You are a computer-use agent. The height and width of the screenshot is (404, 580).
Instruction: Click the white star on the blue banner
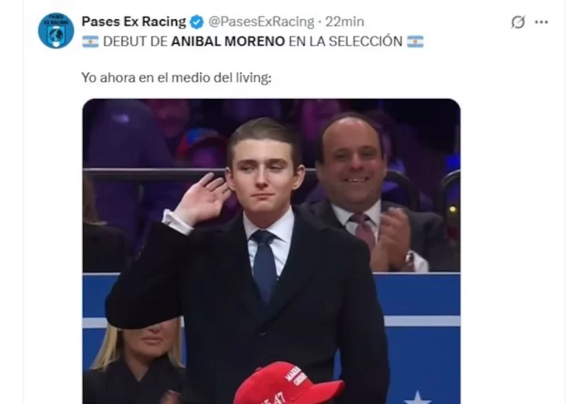coord(417,398)
